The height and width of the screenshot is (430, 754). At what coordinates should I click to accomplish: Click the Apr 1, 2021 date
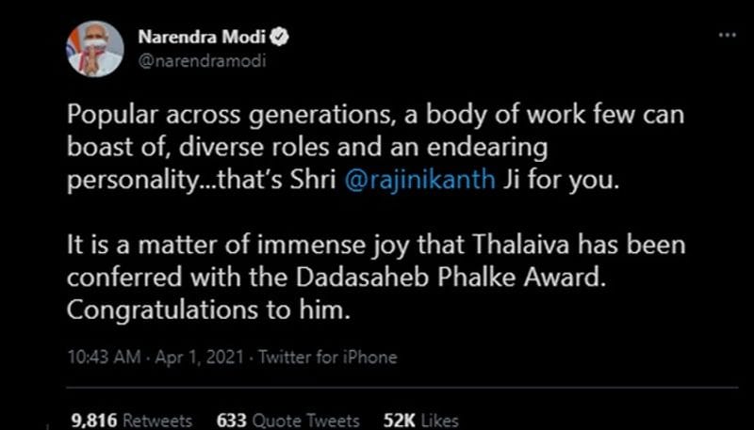pos(199,358)
